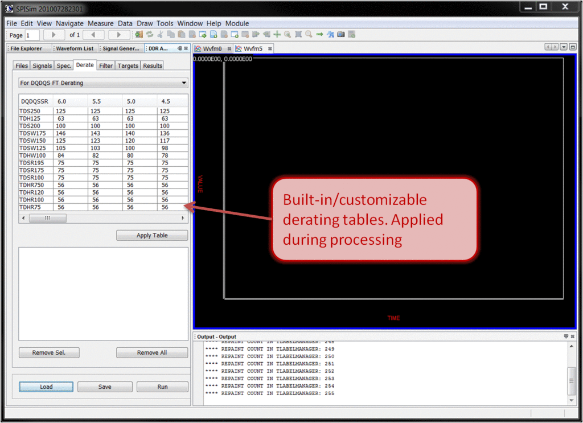
Task: Click the Output panel's top-right menu arrow
Action: coord(566,336)
